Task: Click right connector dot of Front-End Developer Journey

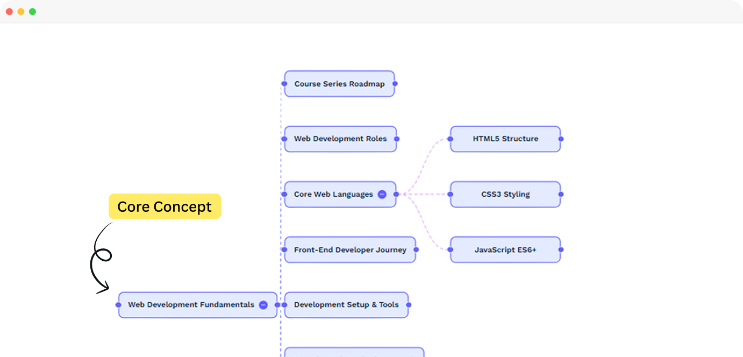Action: click(416, 249)
